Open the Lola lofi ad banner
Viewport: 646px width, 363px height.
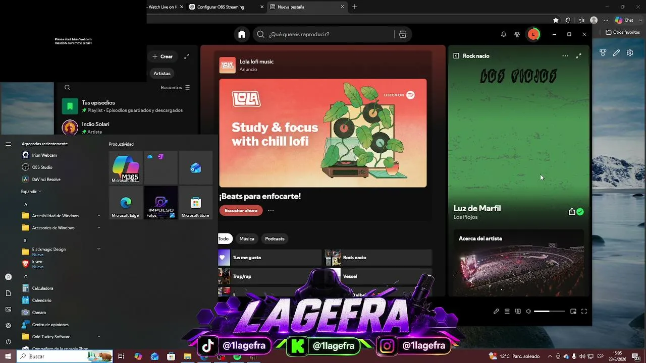(323, 133)
